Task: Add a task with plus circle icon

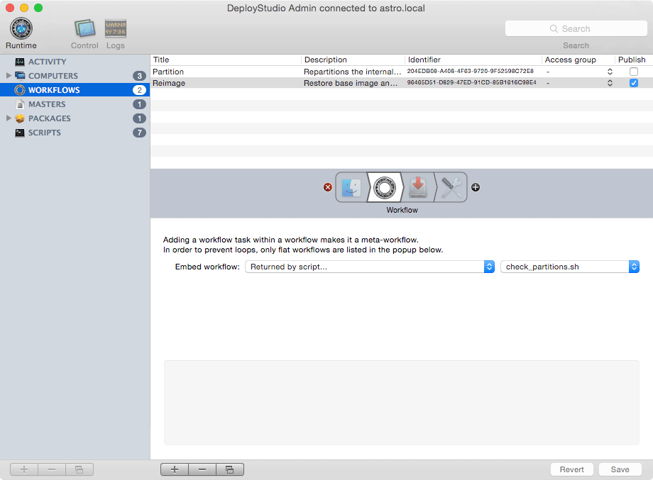Action: tap(476, 187)
